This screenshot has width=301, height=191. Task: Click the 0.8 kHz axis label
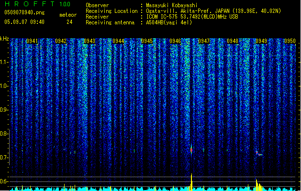coord(4,134)
